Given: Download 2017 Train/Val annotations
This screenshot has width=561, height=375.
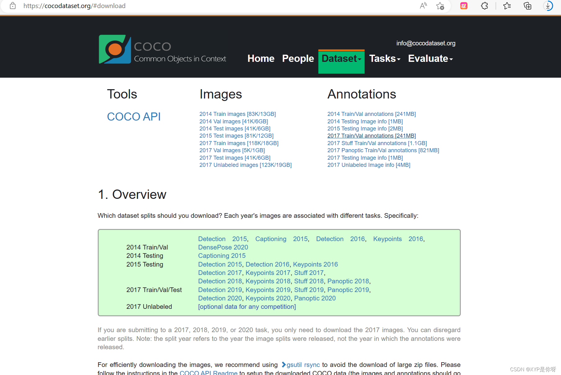Looking at the screenshot, I should 371,135.
